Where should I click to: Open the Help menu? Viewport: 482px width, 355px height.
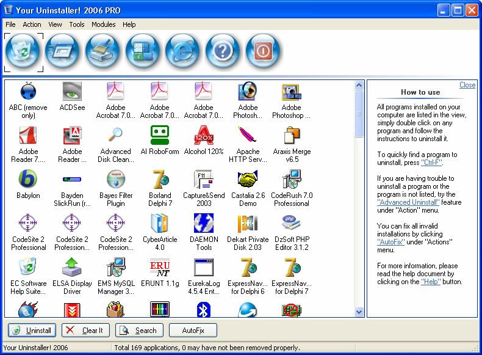[129, 24]
